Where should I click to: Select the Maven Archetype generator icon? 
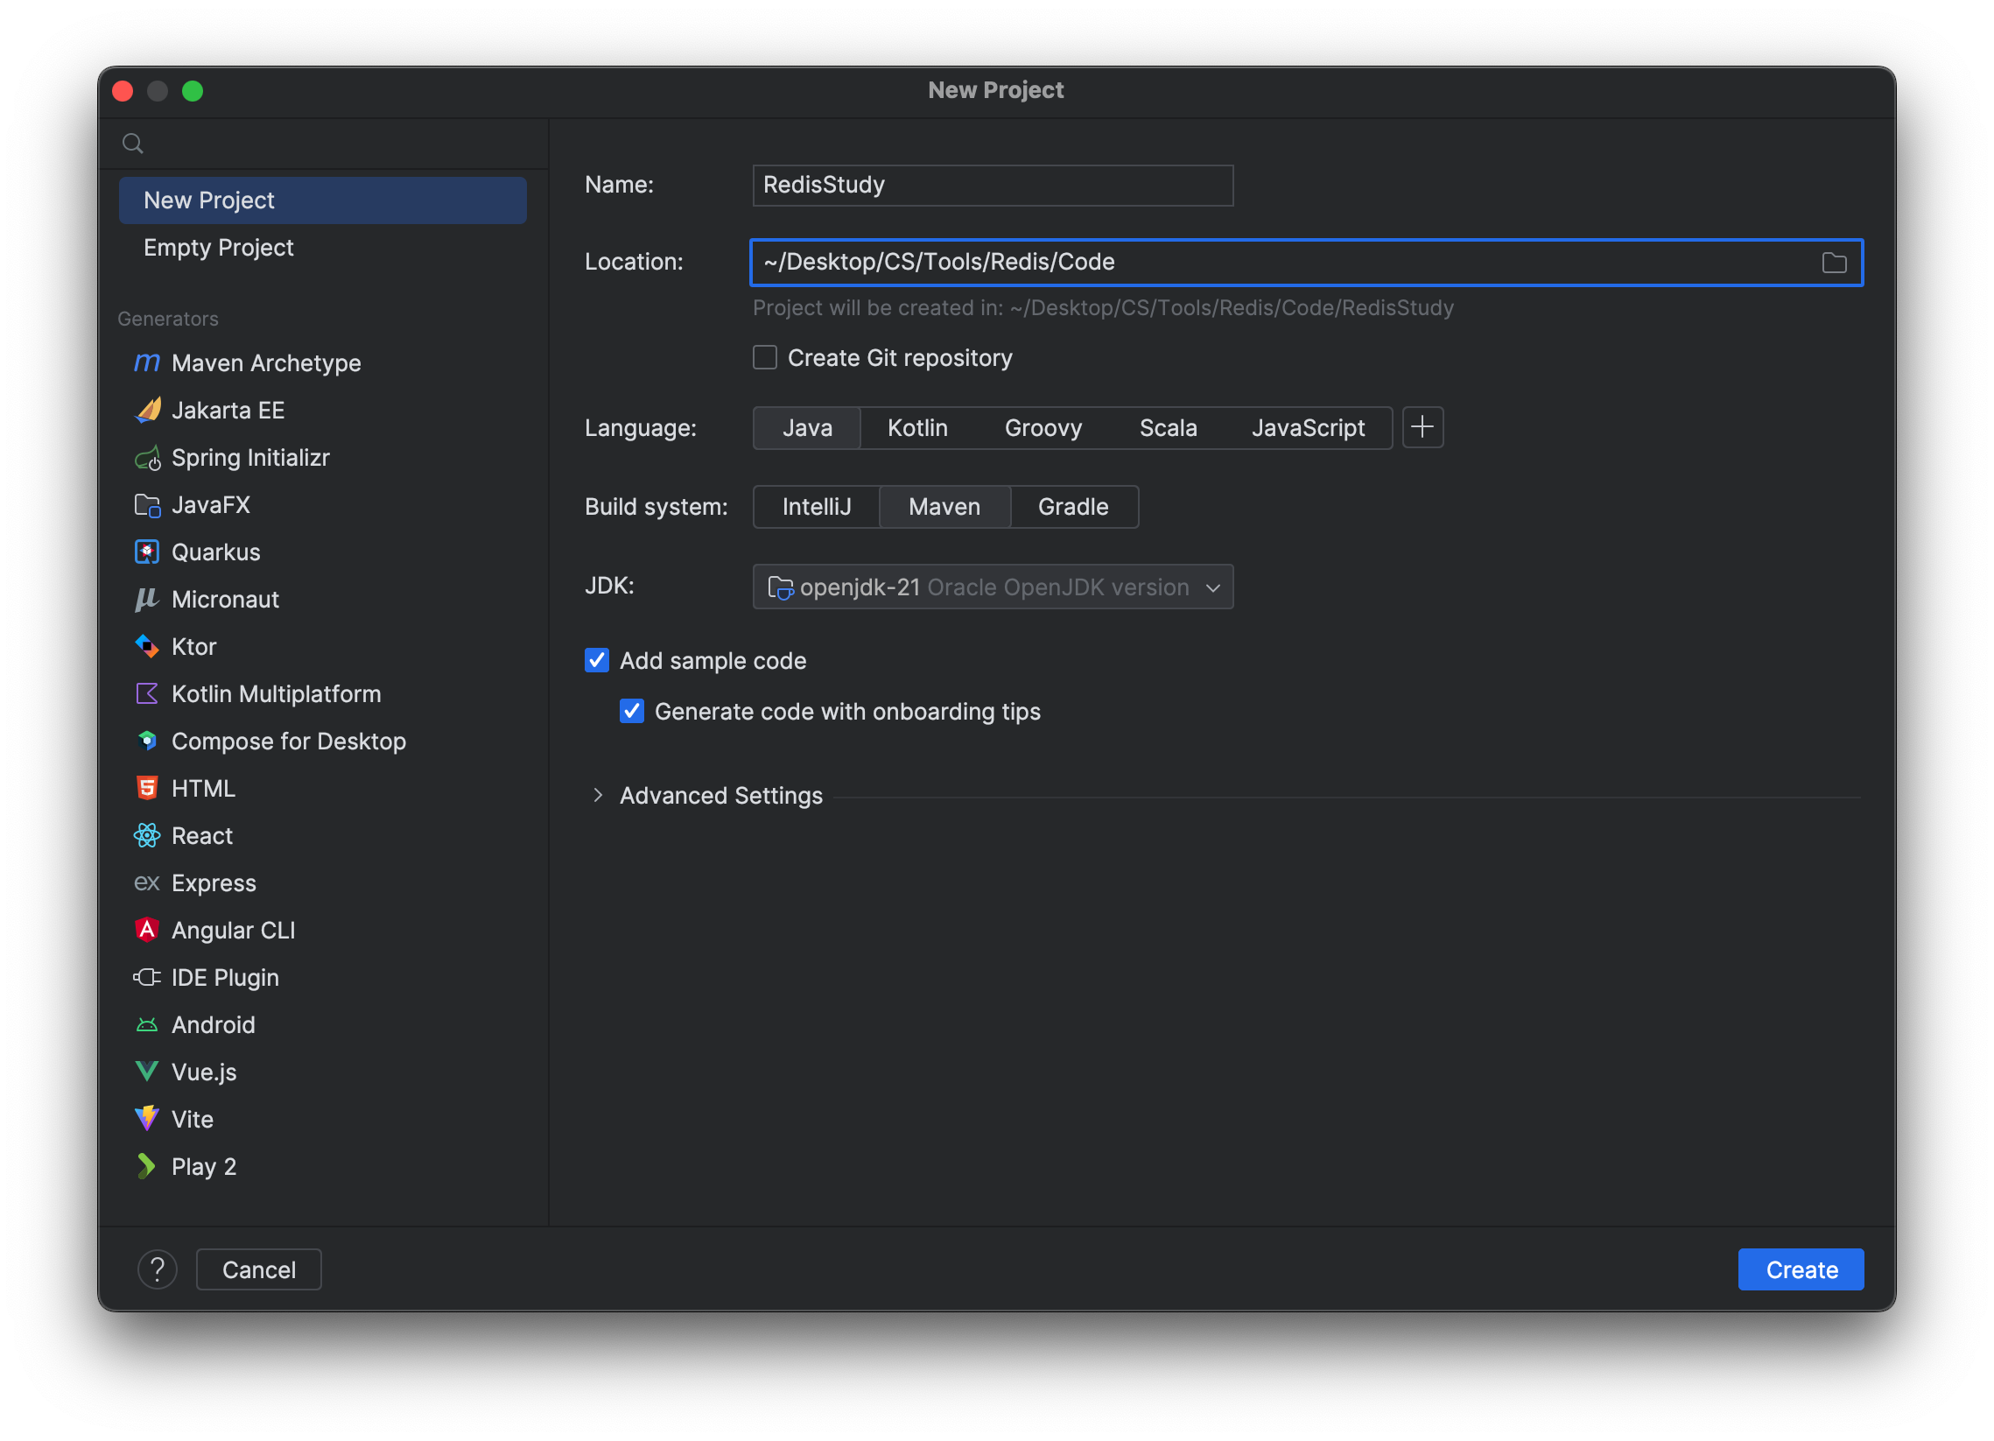147,363
